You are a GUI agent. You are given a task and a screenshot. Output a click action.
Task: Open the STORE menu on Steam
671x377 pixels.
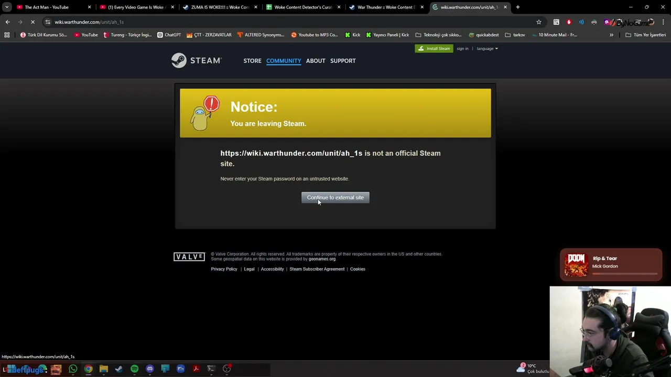(x=252, y=61)
